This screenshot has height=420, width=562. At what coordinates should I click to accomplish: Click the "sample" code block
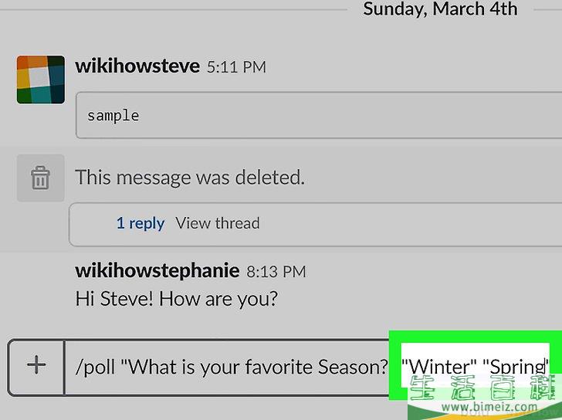pyautogui.click(x=319, y=115)
